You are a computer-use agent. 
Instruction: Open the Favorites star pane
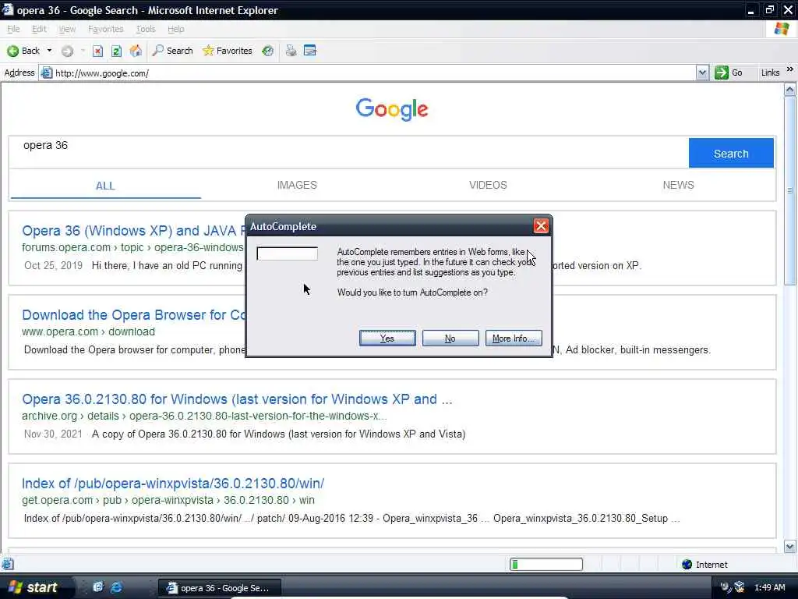[x=228, y=51]
